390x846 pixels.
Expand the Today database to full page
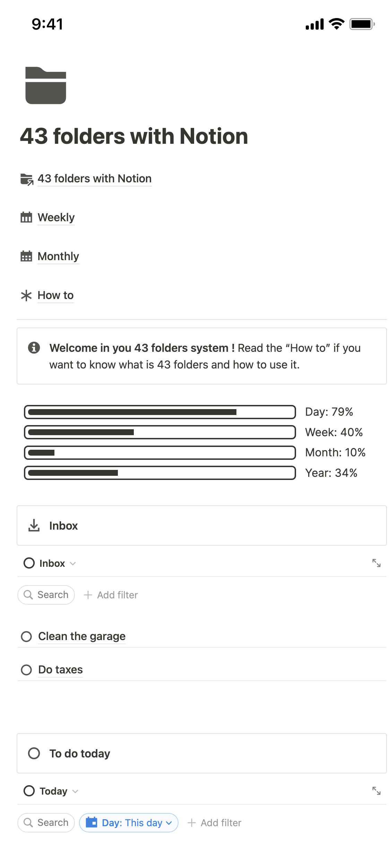coord(376,791)
